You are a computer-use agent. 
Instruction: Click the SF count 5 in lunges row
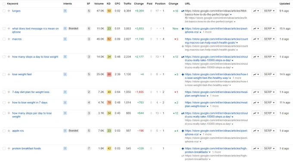[x=89, y=11]
